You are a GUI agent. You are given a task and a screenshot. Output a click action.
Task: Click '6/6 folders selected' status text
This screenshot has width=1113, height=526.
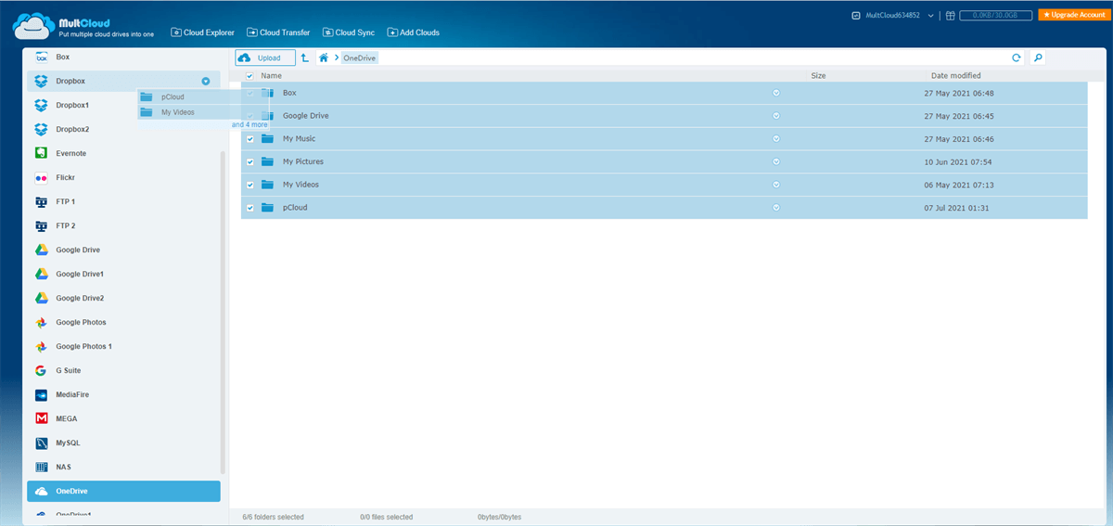pos(273,517)
